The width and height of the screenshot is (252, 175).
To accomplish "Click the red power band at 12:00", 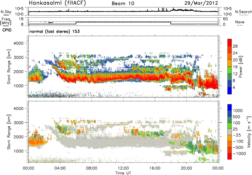I will (x=123, y=78).
